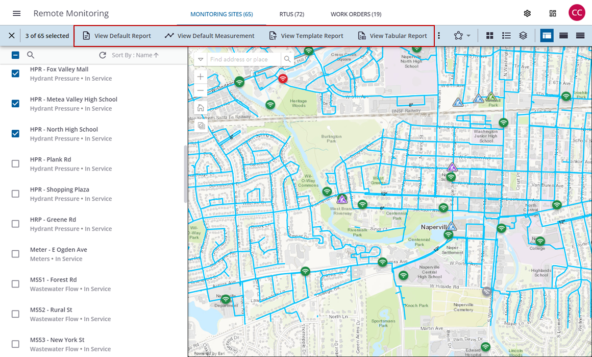Viewport: 592px width, 357px height.
Task: Expand the map search source dropdown
Action: 201,59
